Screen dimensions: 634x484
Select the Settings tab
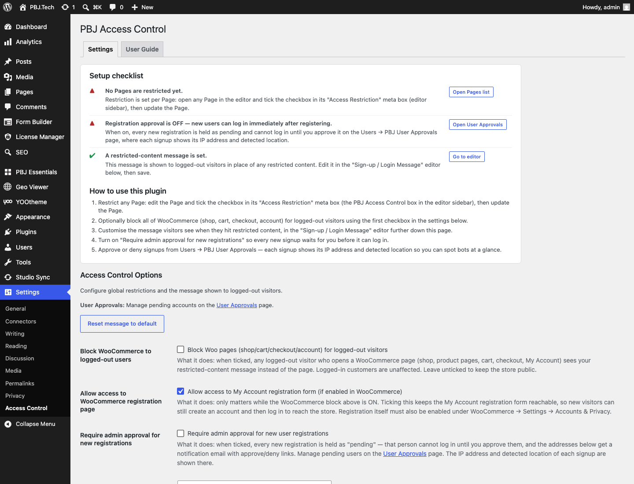click(100, 49)
